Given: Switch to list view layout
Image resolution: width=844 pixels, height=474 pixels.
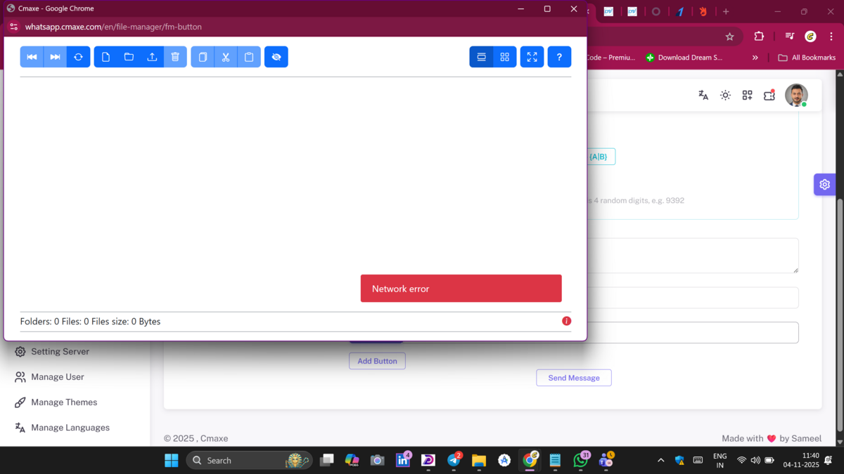Looking at the screenshot, I should [x=481, y=57].
